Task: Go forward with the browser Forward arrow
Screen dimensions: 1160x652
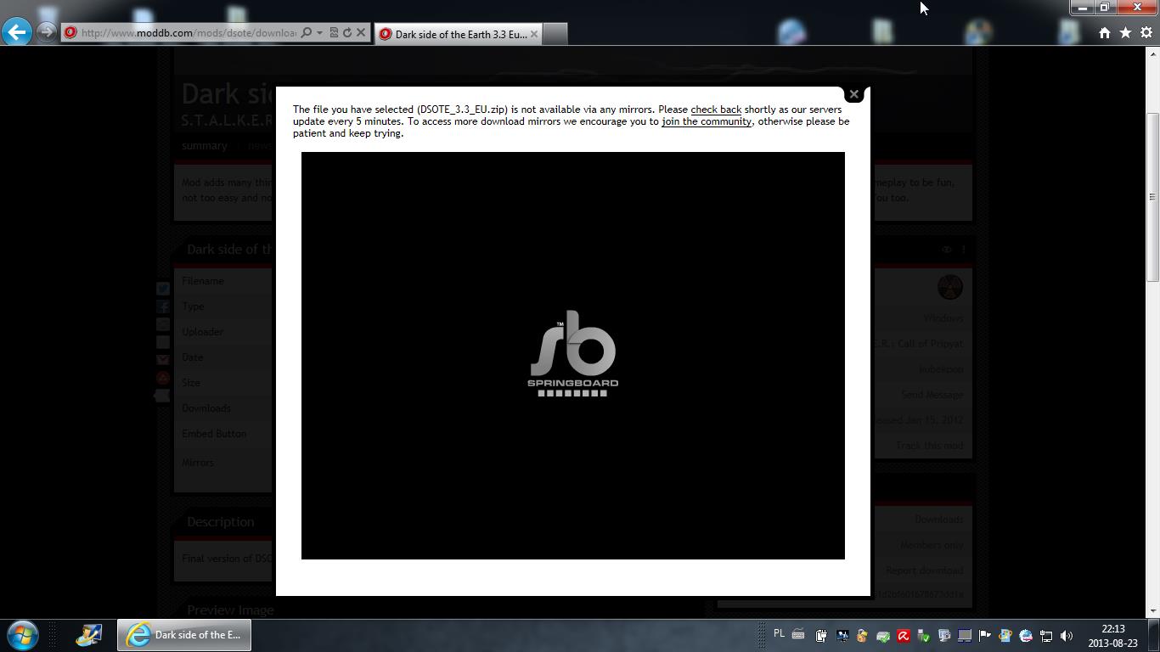Action: pyautogui.click(x=47, y=32)
